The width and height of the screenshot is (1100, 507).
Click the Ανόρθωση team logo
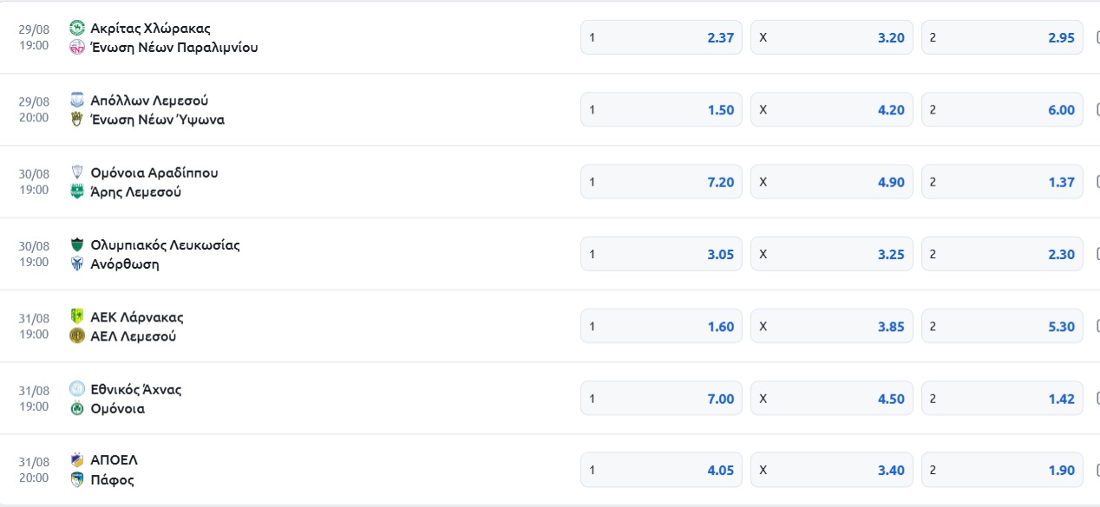(x=77, y=264)
